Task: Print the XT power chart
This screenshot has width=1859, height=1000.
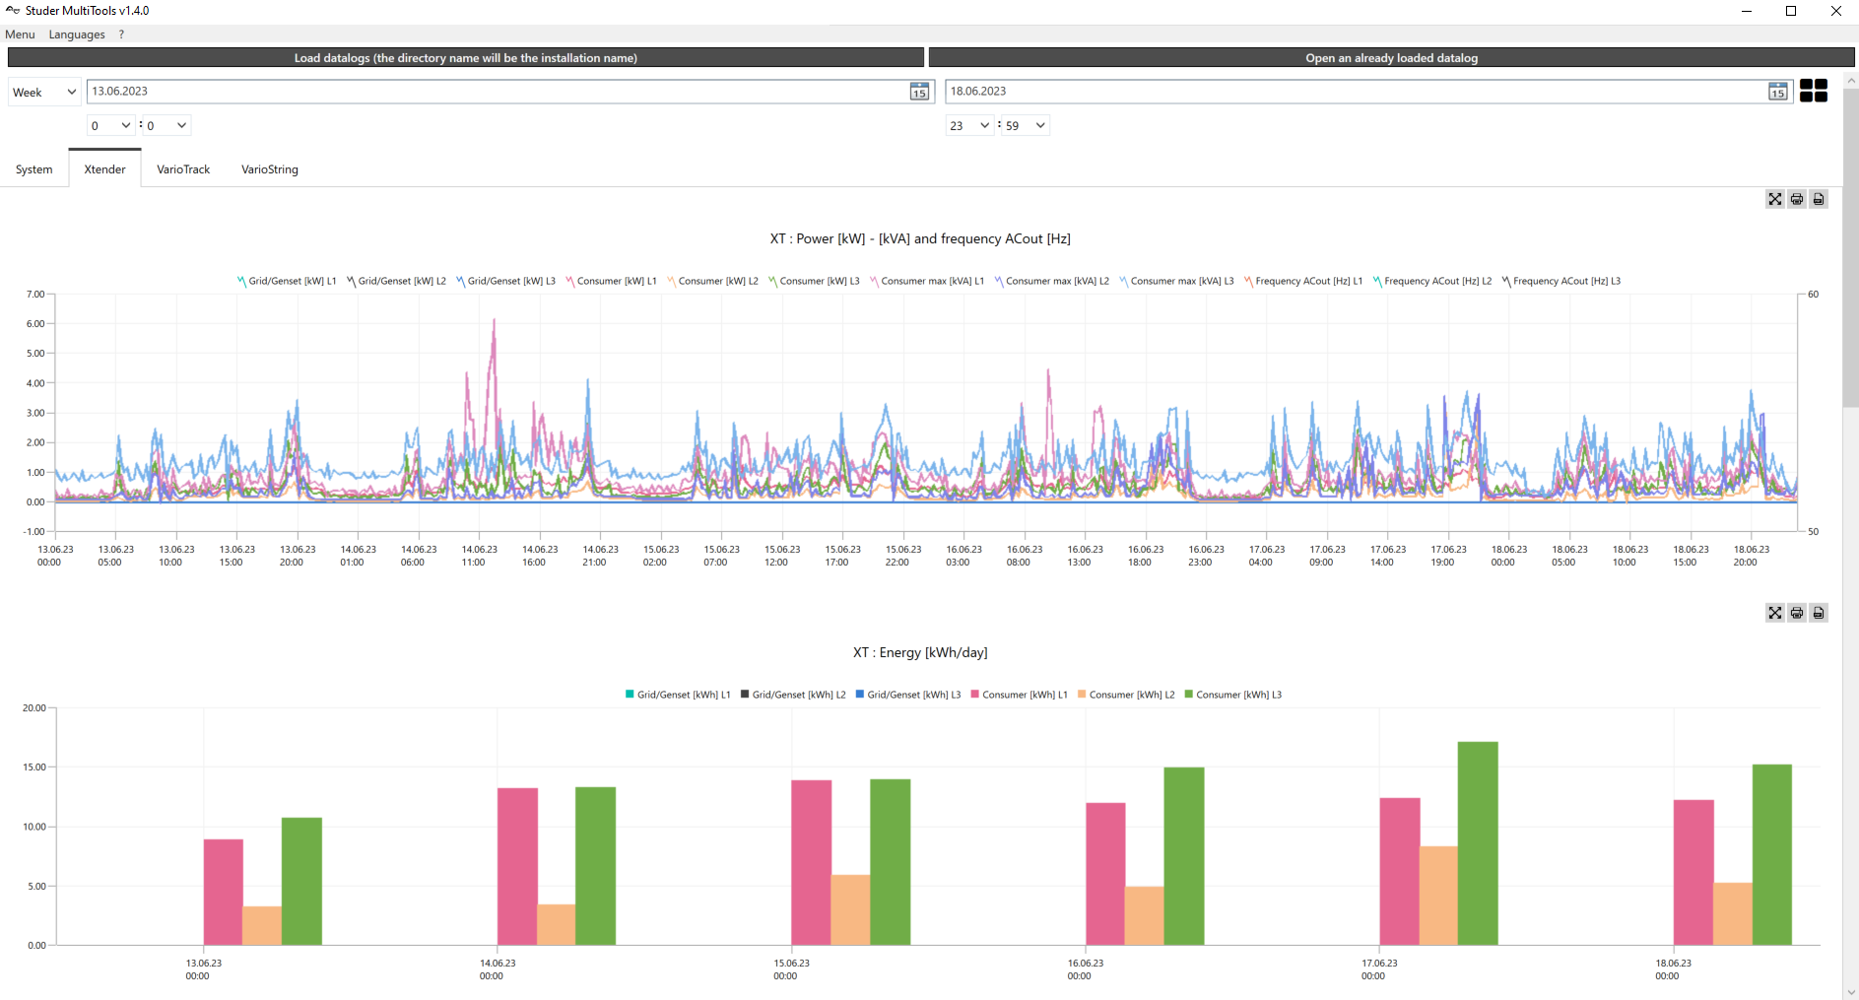Action: coord(1797,199)
